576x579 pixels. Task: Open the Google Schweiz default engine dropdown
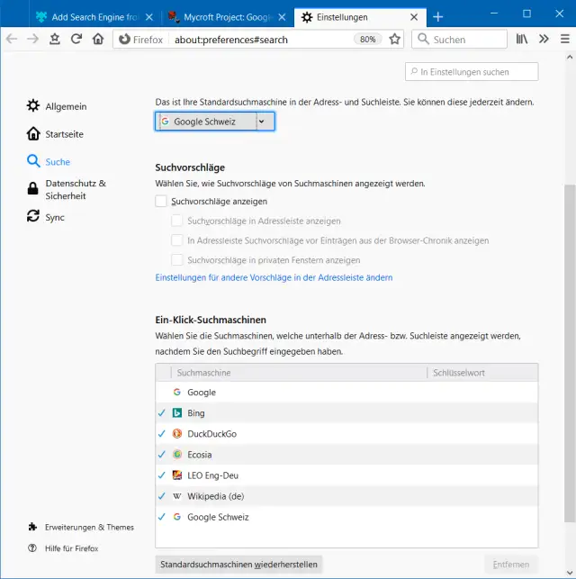[x=215, y=122]
